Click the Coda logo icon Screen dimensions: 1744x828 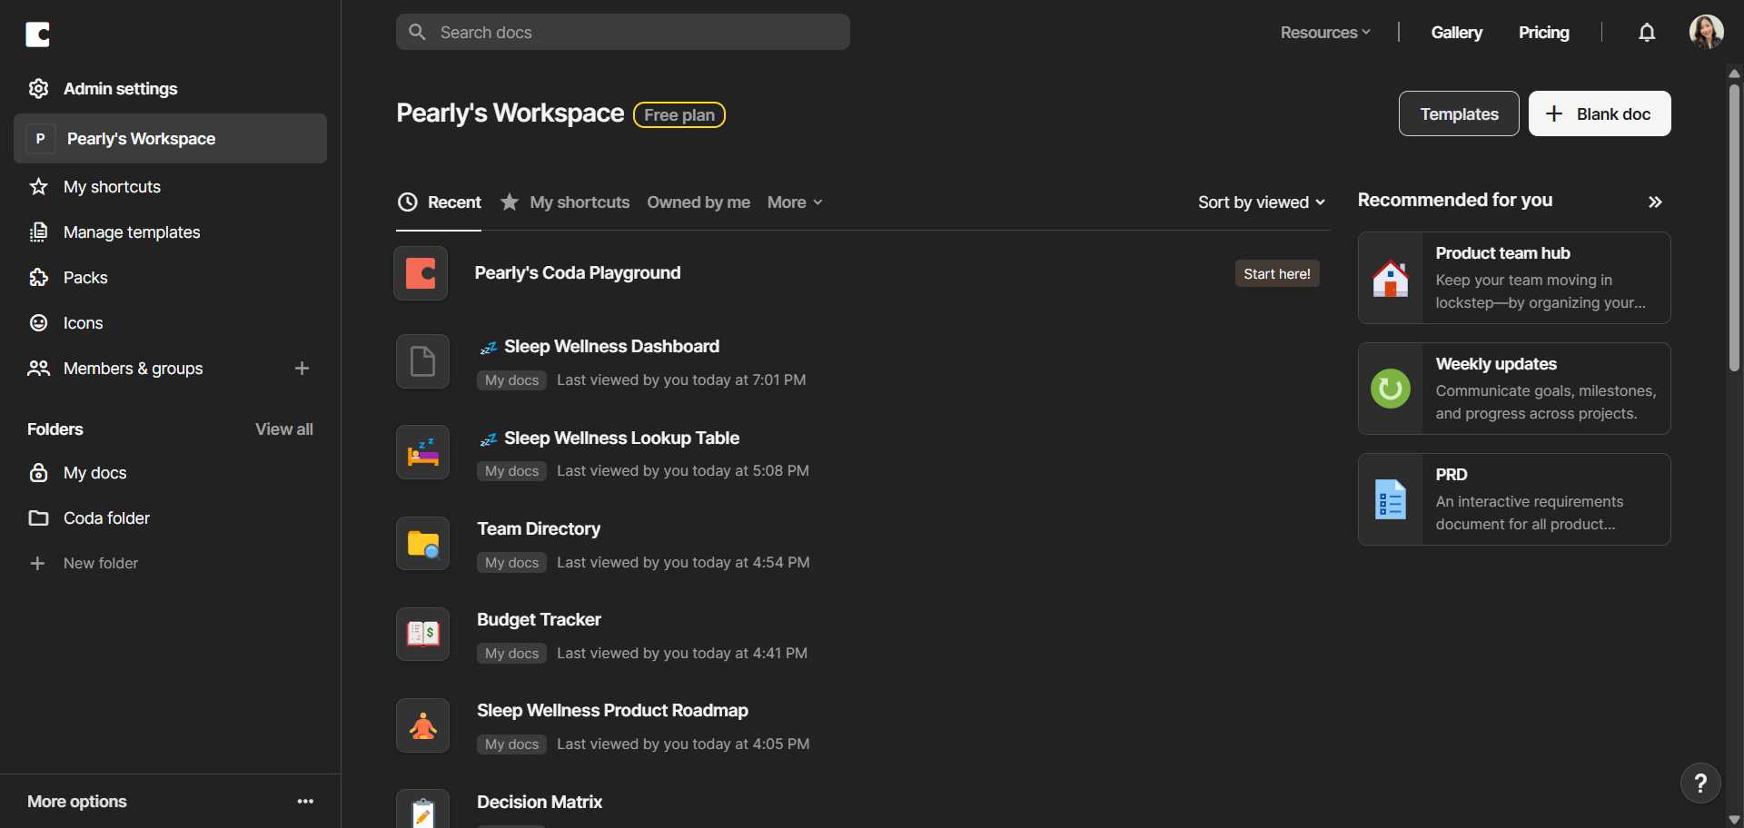pyautogui.click(x=37, y=34)
